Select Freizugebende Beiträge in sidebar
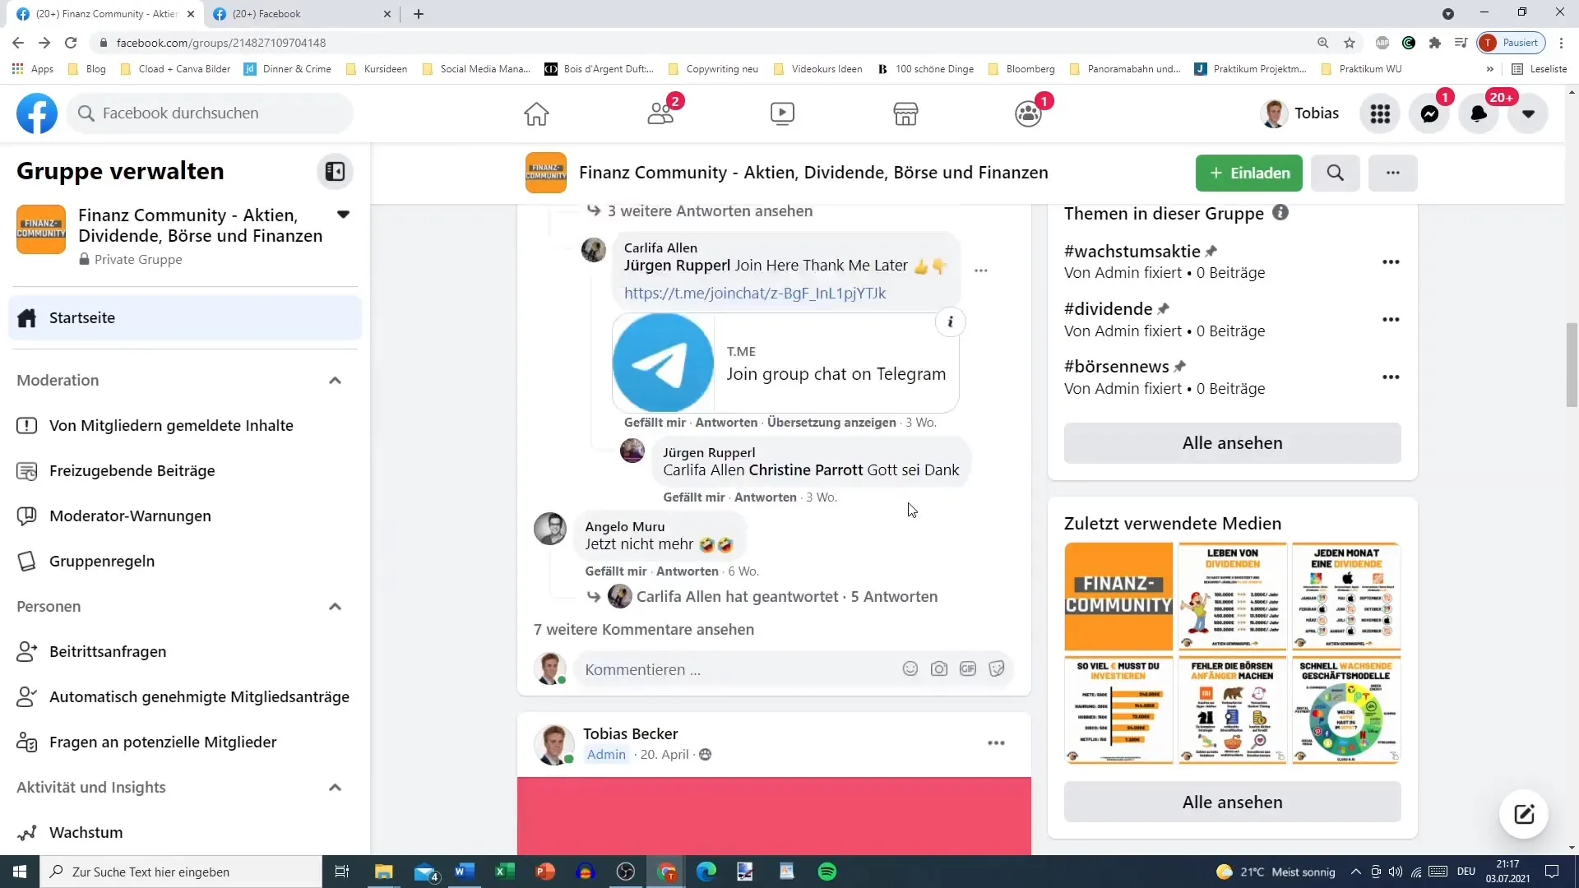 [x=132, y=470]
